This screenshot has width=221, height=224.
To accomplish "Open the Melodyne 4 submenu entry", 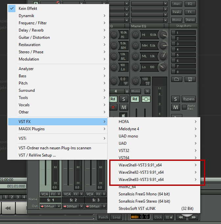I will click(154, 129).
